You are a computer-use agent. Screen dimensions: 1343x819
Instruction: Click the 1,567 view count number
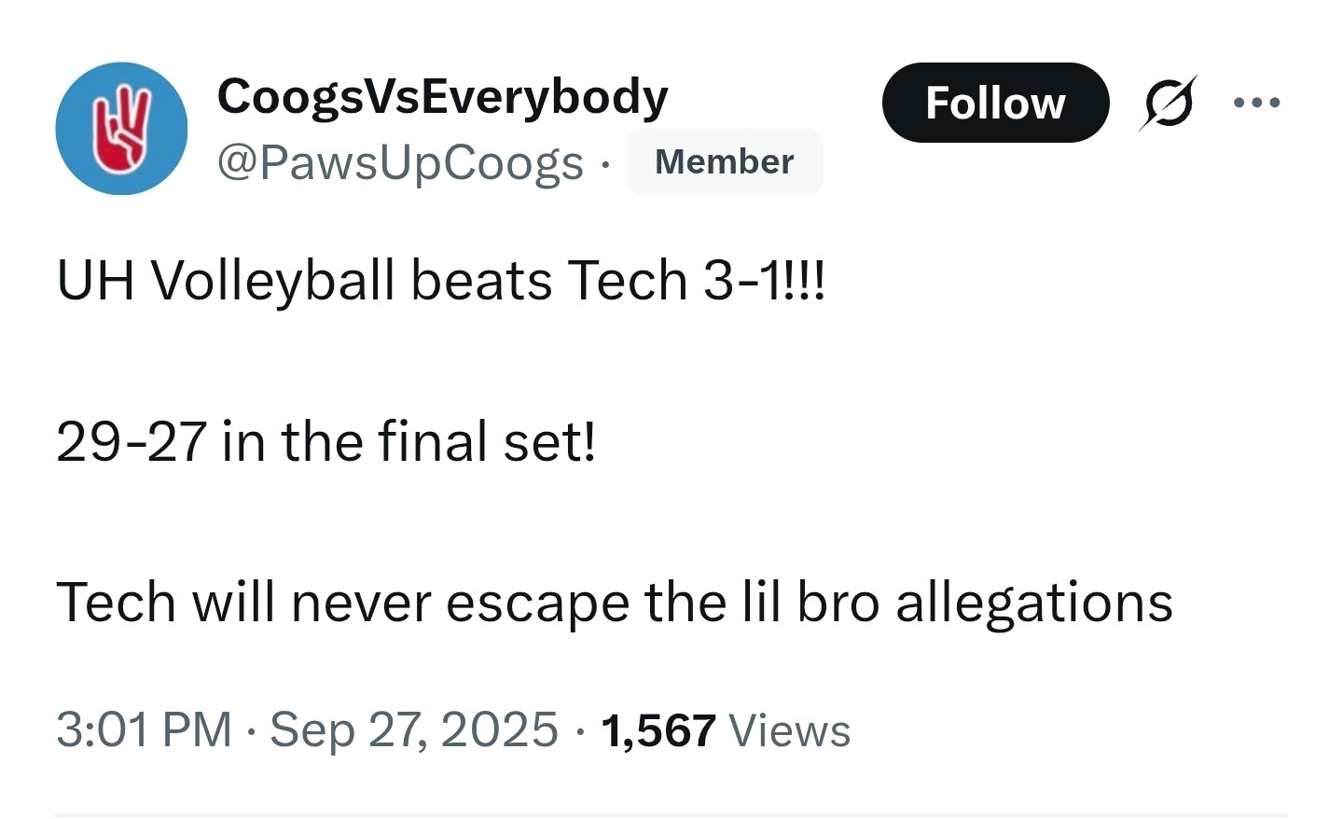coord(658,730)
